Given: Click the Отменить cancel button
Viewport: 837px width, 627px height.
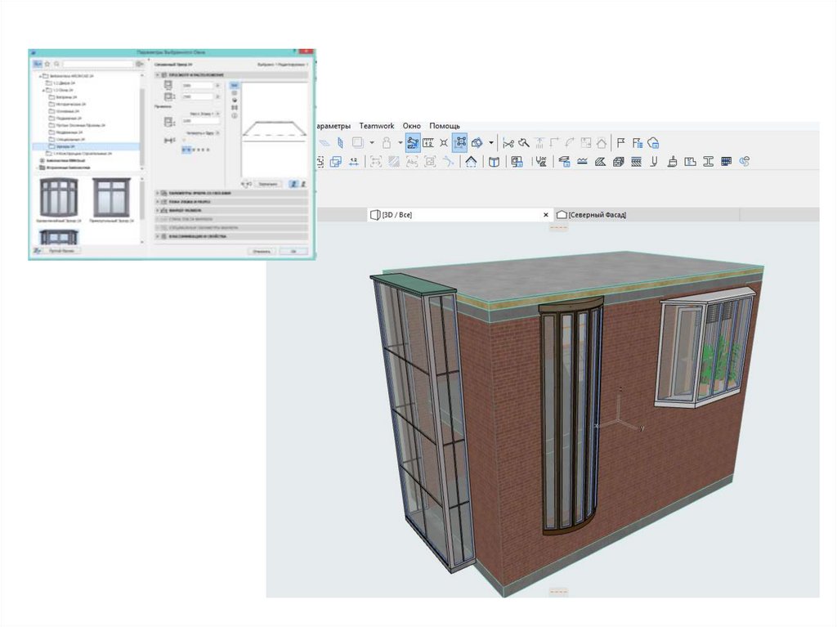Looking at the screenshot, I should tap(261, 251).
